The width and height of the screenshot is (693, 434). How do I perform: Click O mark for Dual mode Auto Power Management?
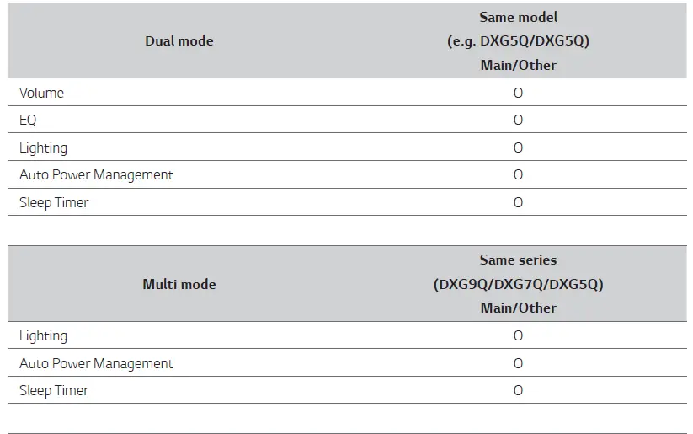(518, 174)
